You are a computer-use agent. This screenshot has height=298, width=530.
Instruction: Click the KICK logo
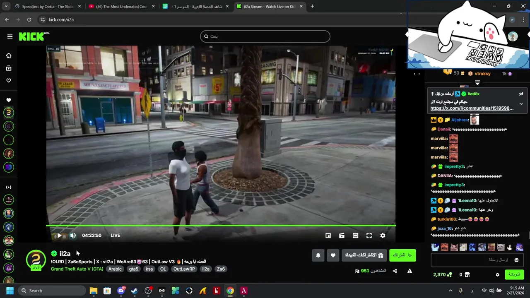coord(34,36)
